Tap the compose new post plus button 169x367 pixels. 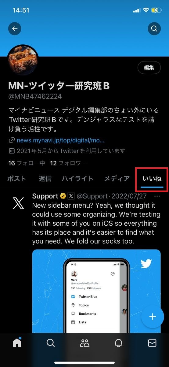(153, 317)
